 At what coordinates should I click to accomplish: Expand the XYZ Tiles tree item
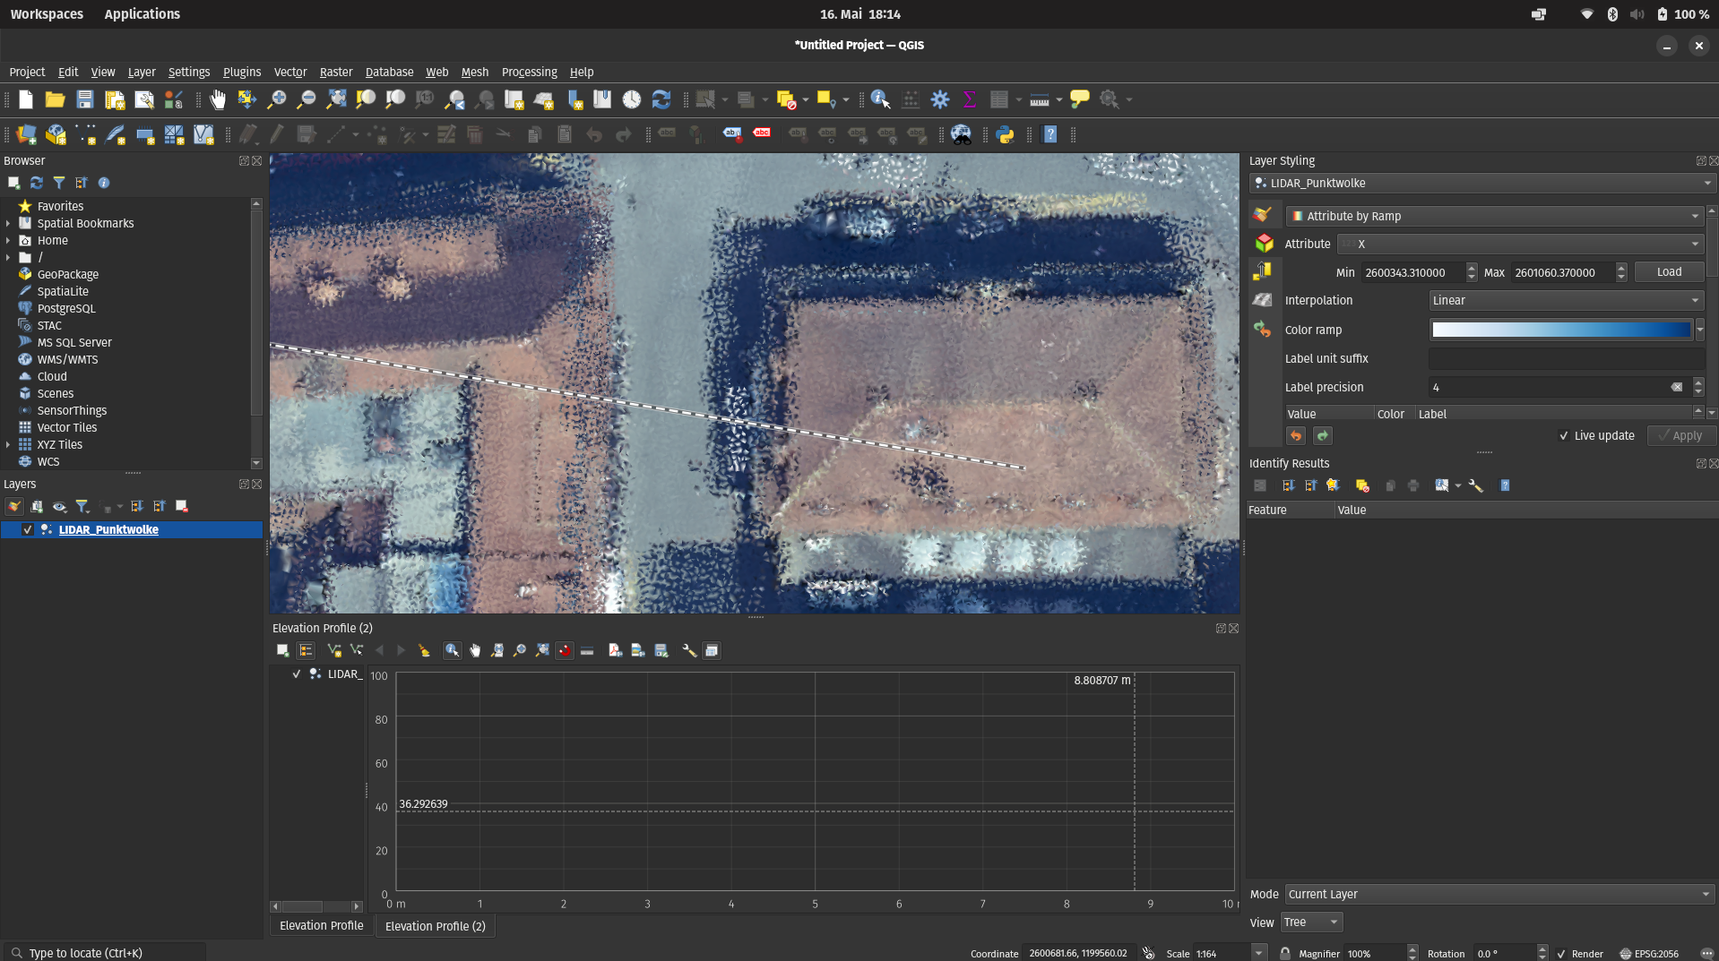[x=8, y=444]
